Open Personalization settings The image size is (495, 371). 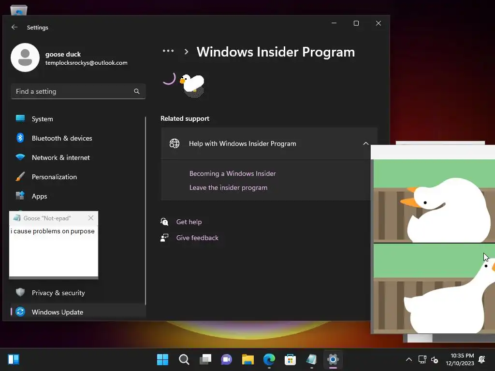(x=78, y=177)
